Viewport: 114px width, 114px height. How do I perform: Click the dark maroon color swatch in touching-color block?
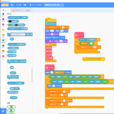[x=10, y=21]
